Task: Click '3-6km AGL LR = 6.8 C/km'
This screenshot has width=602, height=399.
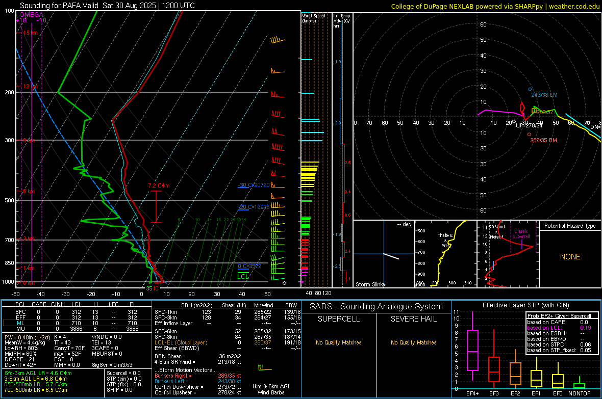Action: pos(35,379)
